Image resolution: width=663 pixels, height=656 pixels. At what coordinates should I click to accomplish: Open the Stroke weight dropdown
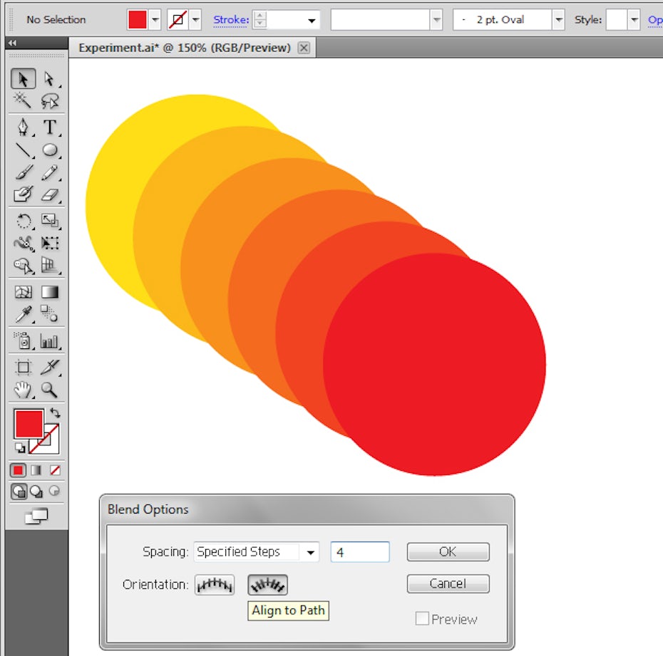312,20
